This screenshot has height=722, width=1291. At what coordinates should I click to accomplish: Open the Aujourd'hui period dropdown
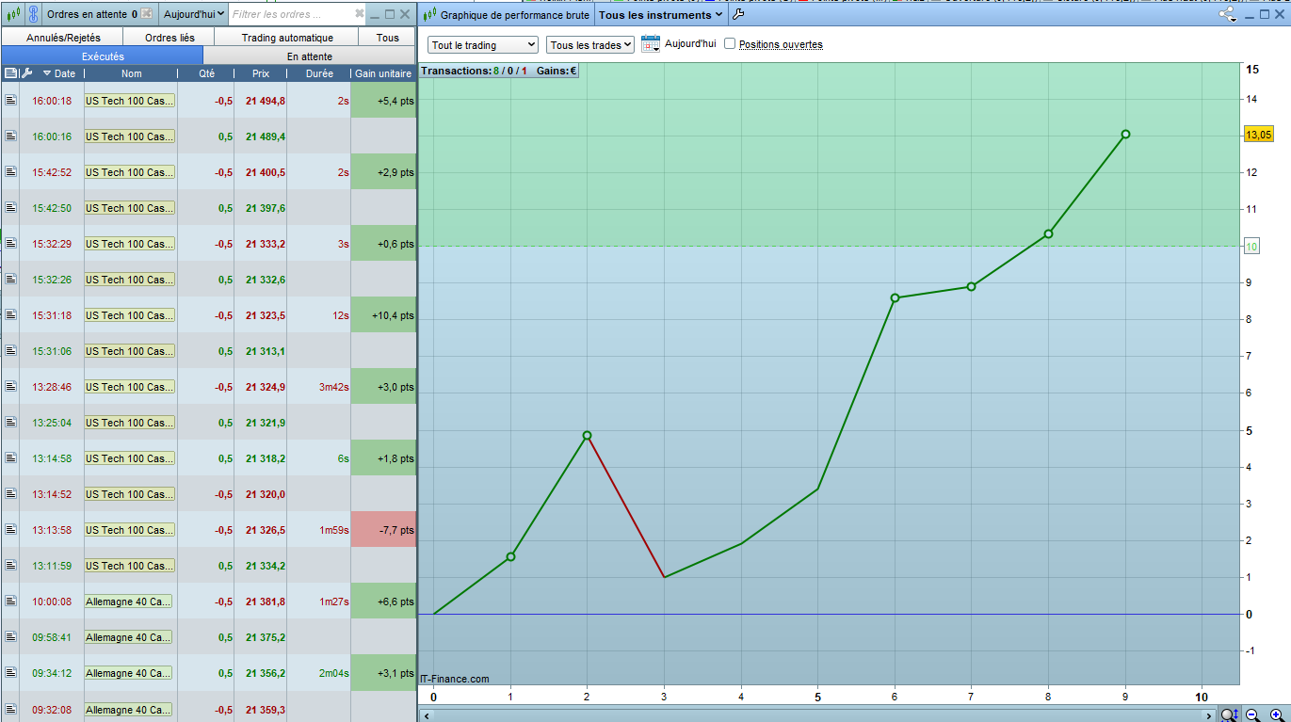pos(193,14)
